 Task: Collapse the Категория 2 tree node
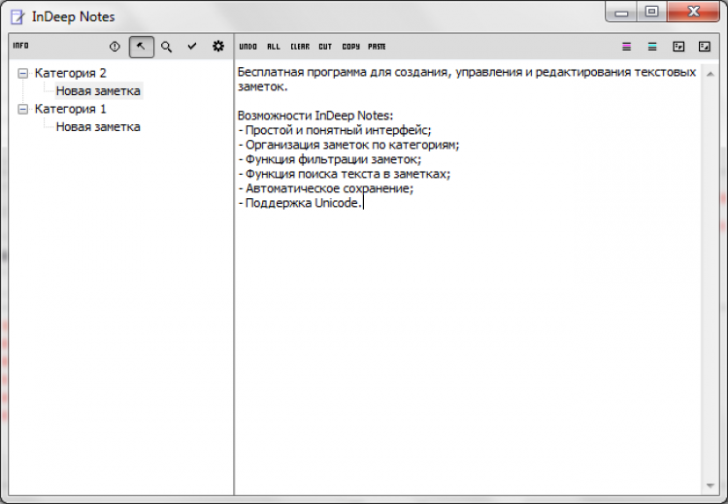pyautogui.click(x=22, y=73)
